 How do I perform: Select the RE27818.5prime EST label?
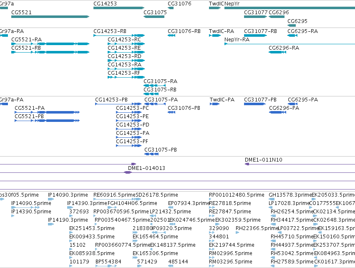point(230,203)
